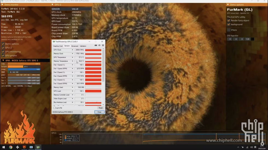Enable VSync checkbox
This screenshot has width=268, height=150.
(x=229, y=30)
